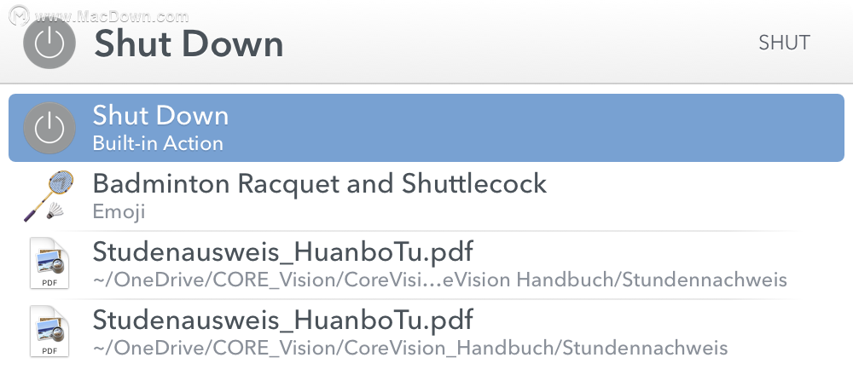Select the highlighted Shut Down result label
The height and width of the screenshot is (375, 853).
pyautogui.click(x=160, y=116)
